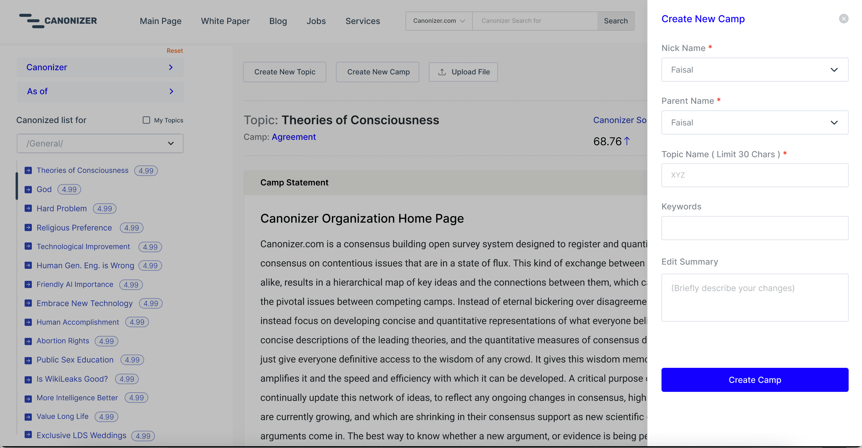Open the Religious Preference topic link
This screenshot has height=448, width=862.
[x=74, y=228]
